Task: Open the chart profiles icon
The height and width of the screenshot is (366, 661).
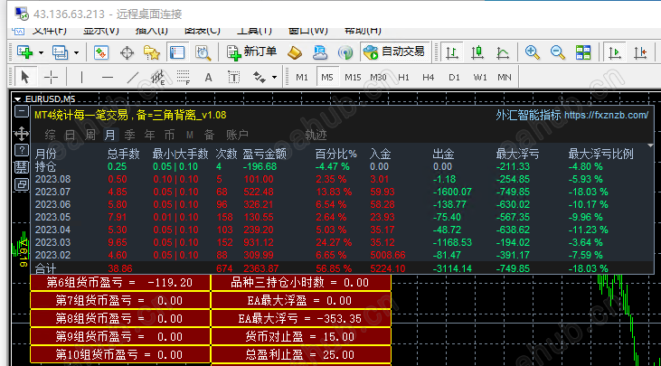Action: pos(60,52)
